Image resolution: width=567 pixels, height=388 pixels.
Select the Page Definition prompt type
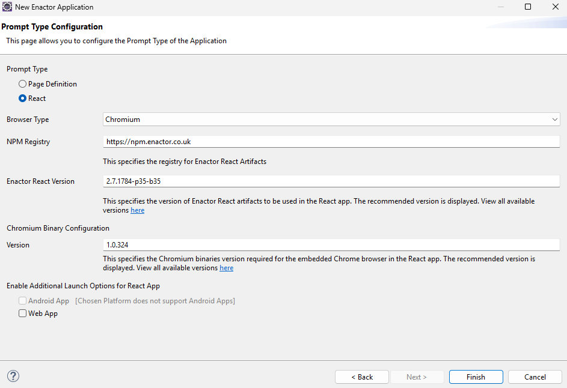(23, 84)
